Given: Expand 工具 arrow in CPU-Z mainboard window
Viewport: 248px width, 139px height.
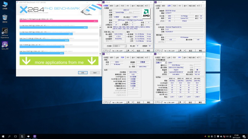Looking at the screenshot, I should 184,51.
